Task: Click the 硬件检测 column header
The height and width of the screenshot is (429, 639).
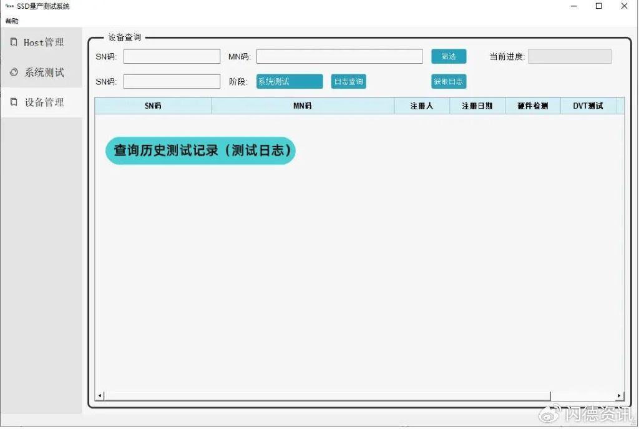Action: [x=534, y=106]
